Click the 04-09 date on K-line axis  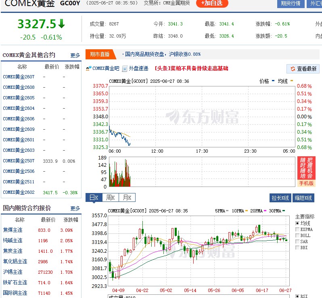[118, 290]
